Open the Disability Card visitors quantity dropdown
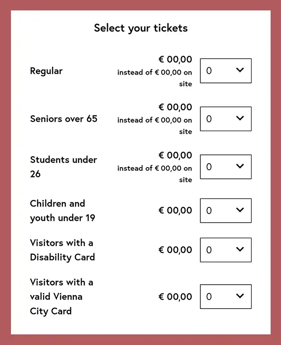The width and height of the screenshot is (281, 345). tap(225, 250)
